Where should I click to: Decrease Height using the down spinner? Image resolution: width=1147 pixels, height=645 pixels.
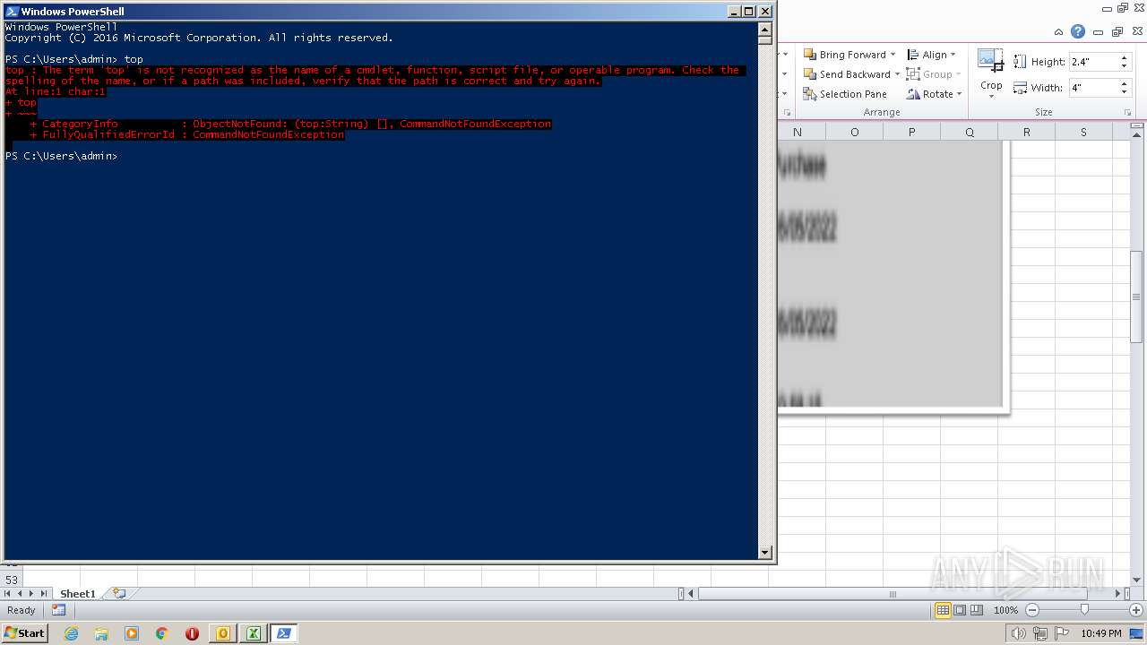tap(1124, 66)
